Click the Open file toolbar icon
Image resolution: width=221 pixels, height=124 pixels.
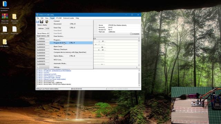click(38, 21)
